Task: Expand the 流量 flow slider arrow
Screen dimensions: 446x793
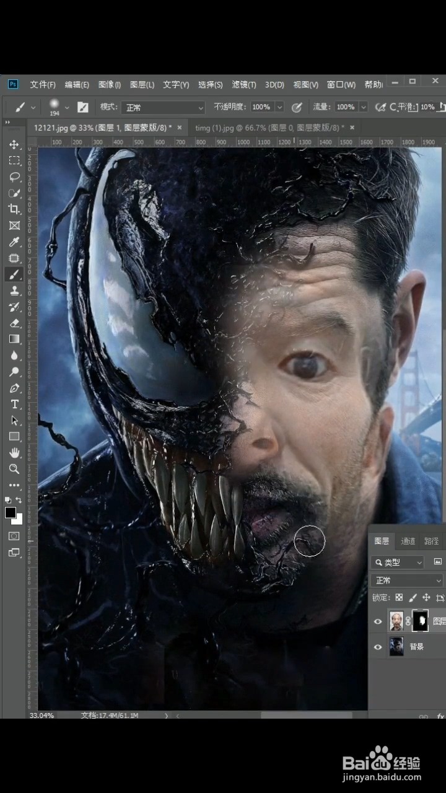Action: tap(363, 107)
